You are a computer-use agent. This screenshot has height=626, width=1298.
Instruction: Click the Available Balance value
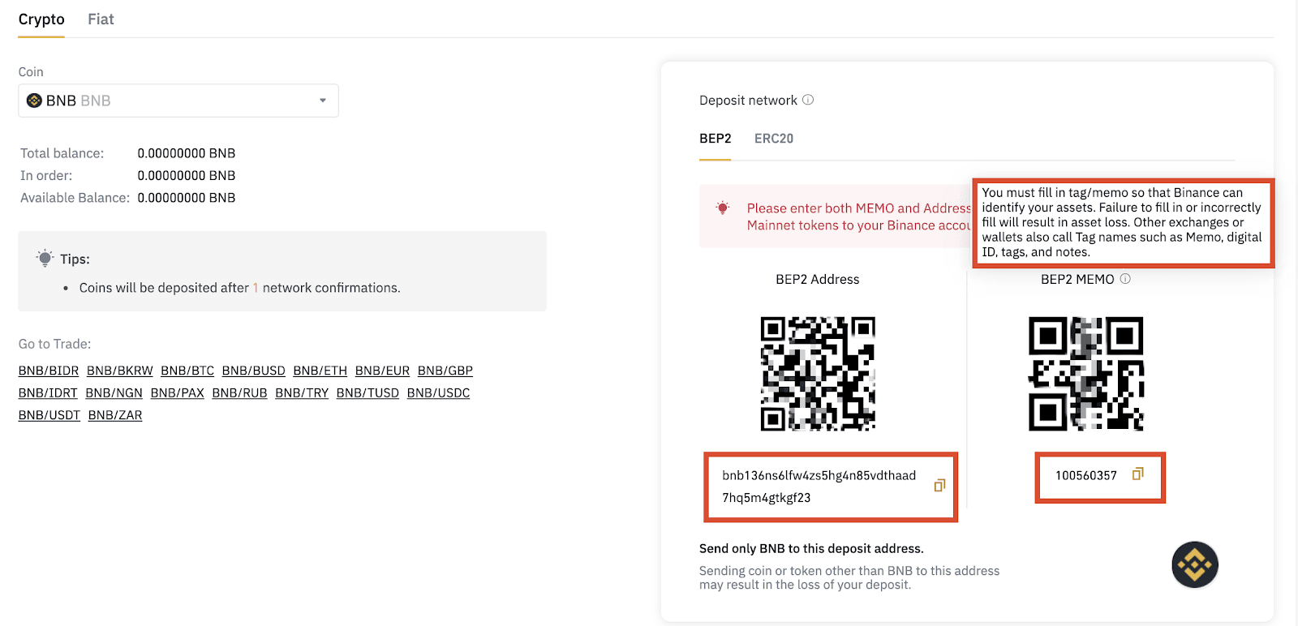click(187, 198)
